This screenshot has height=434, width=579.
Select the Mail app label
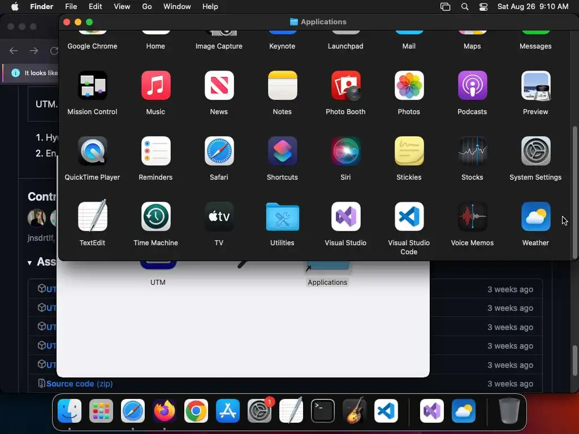pyautogui.click(x=409, y=46)
